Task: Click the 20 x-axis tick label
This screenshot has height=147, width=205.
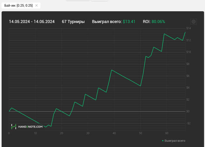Action: (61, 133)
